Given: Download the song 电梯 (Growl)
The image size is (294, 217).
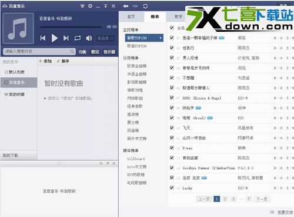Looking at the screenshot, I should point(288,118).
